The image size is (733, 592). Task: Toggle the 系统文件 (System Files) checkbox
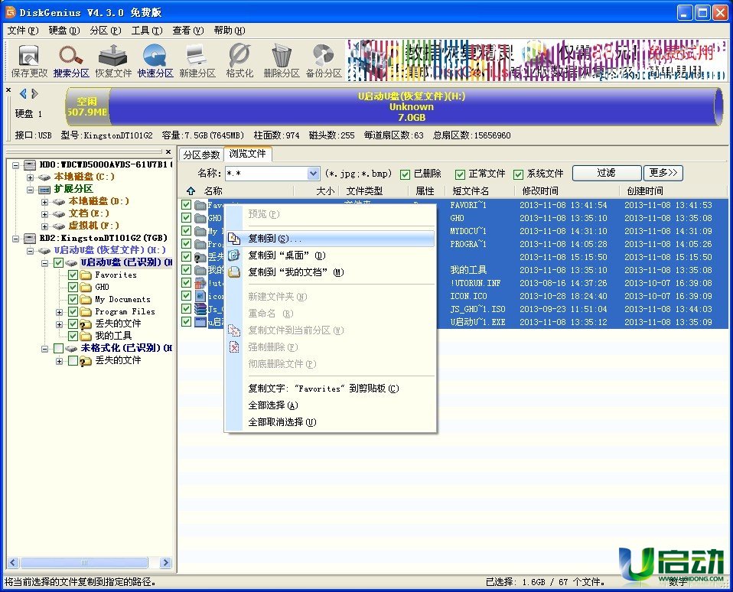pos(519,174)
